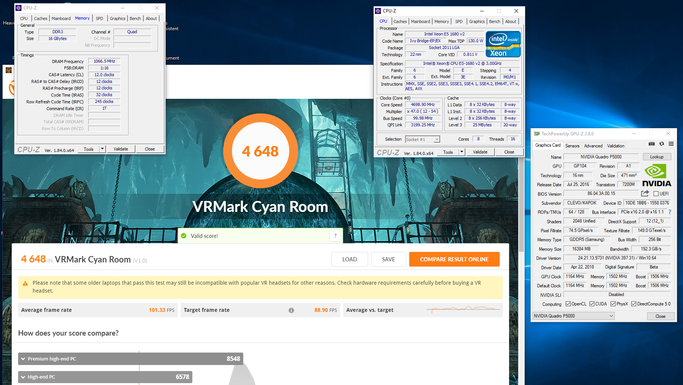Click the Core Speed value 4698.90 MHz
Screen dimensions: 683x385
[x=423, y=104]
